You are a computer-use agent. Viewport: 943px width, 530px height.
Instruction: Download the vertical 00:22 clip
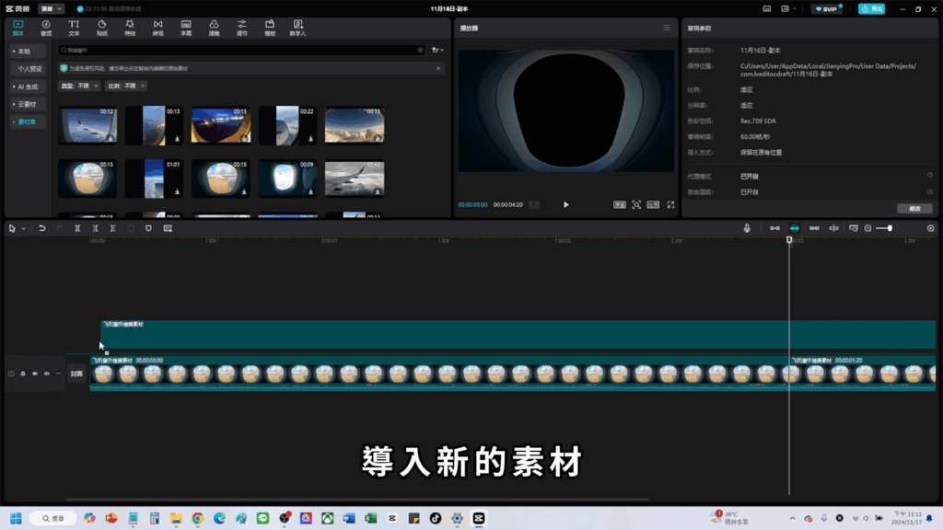click(x=310, y=139)
